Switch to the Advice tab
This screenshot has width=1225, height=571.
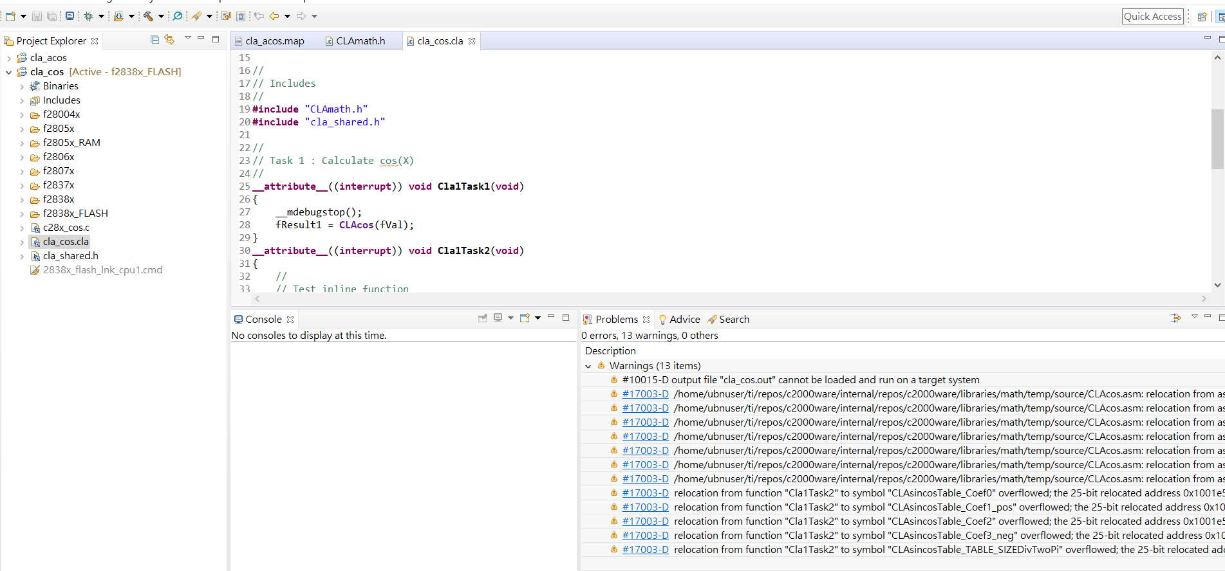point(684,320)
